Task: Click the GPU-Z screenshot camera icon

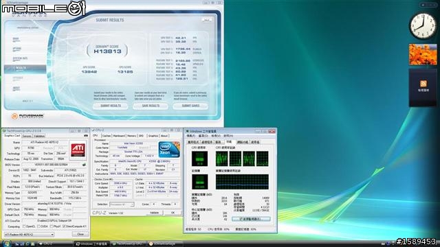Action: point(85,136)
